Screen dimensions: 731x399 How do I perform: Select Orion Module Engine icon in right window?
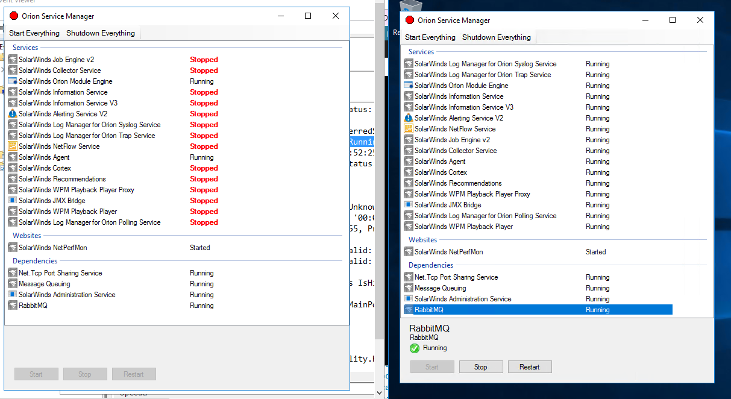pos(409,86)
